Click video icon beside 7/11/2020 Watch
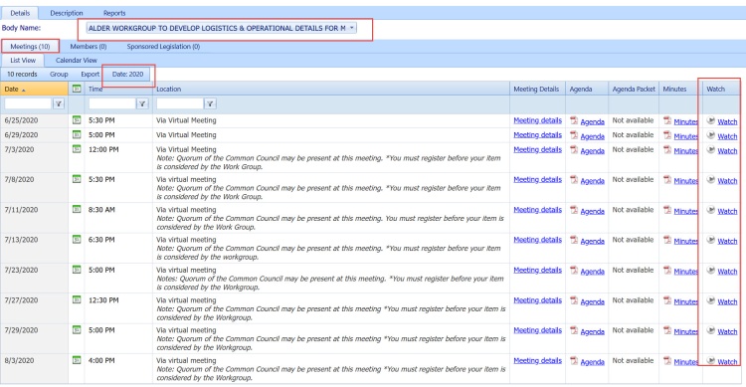 pos(711,210)
